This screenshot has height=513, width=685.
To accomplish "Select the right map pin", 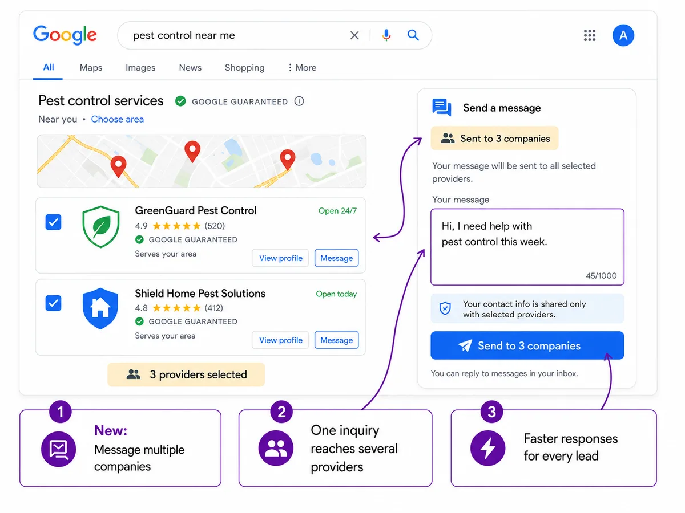I will point(288,160).
